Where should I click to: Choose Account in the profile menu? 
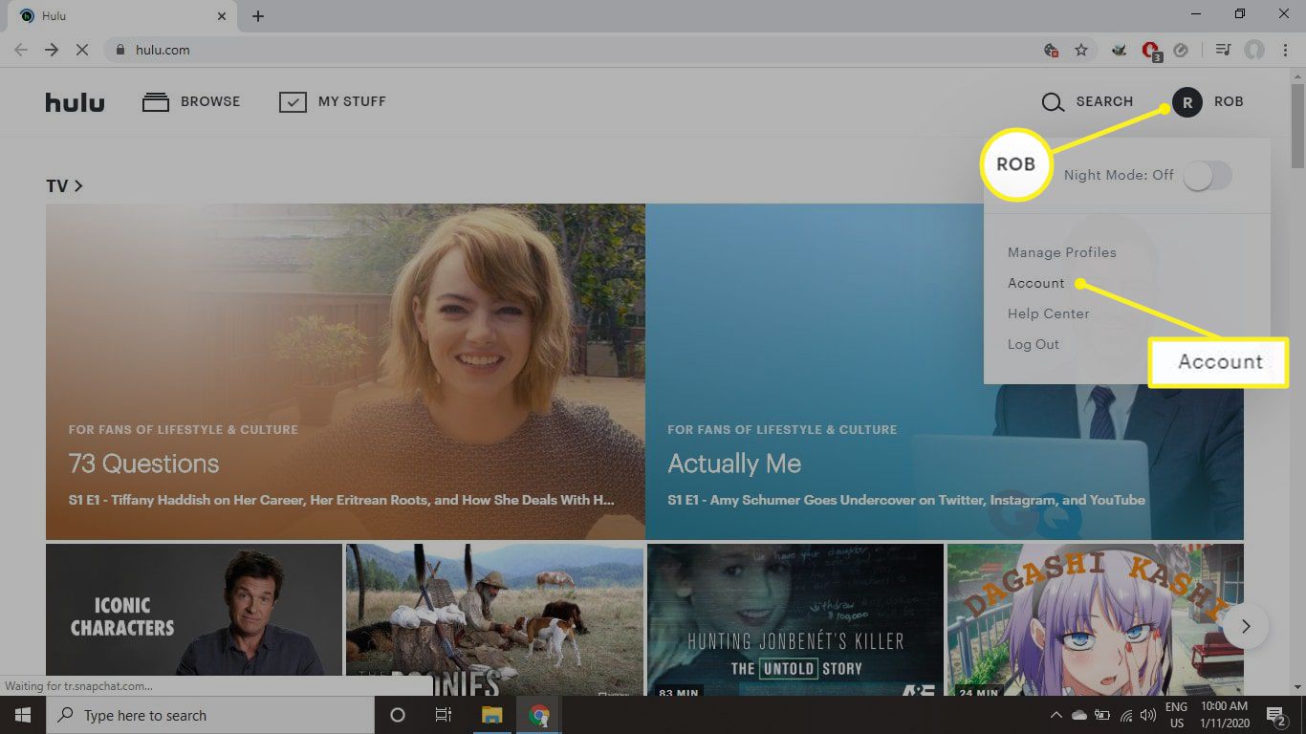1035,283
